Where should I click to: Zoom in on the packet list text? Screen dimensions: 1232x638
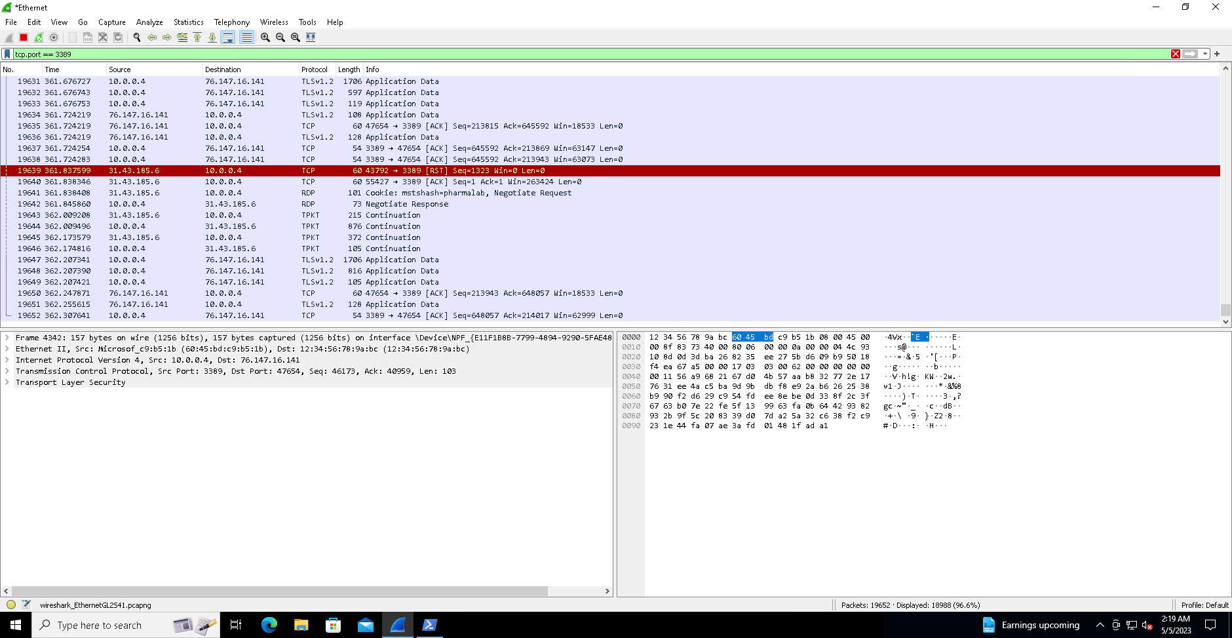click(264, 37)
